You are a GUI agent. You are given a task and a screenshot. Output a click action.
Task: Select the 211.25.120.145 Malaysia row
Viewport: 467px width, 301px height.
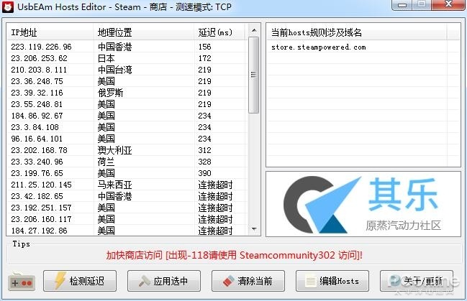point(127,185)
